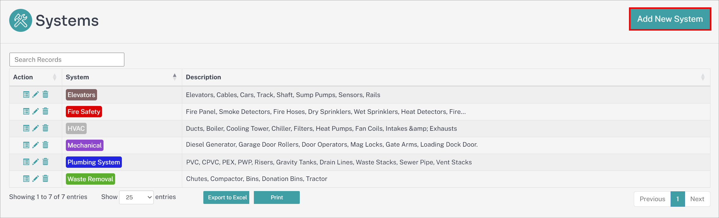Click Add New System button

pyautogui.click(x=670, y=19)
